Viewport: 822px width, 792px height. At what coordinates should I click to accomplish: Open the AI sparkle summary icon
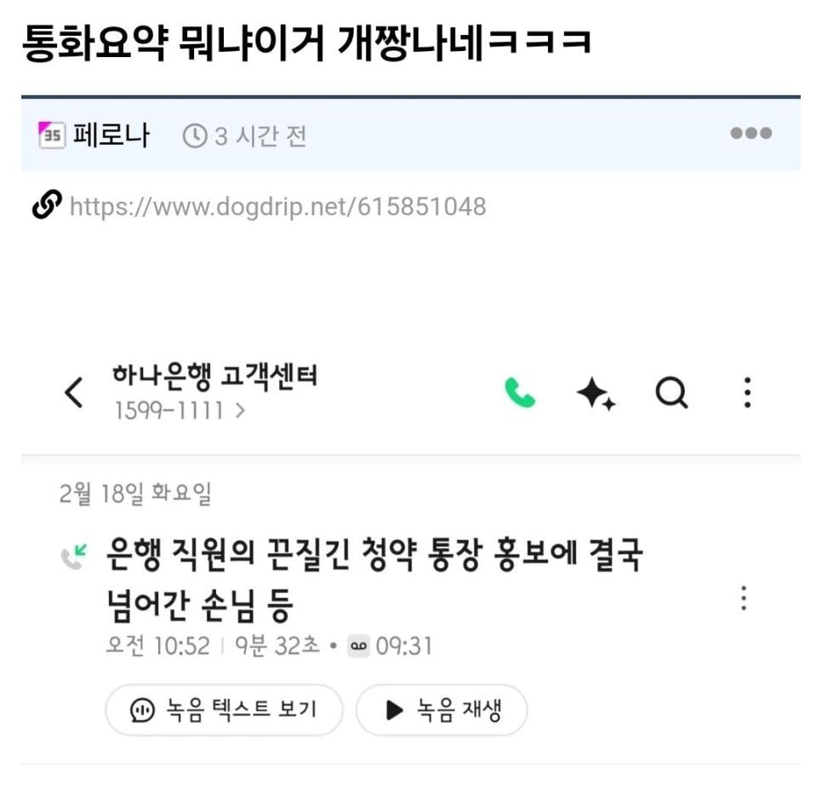click(x=596, y=393)
